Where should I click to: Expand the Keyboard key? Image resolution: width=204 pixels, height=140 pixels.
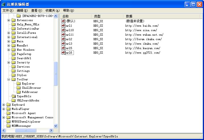(3, 105)
